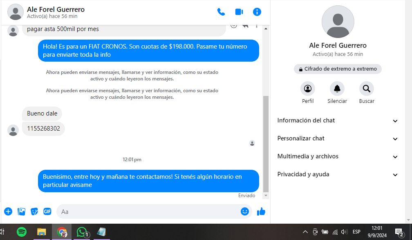Viewport: 412px width, 240px height.
Task: Click the seen-by avatar under the phone number
Action: point(252,143)
